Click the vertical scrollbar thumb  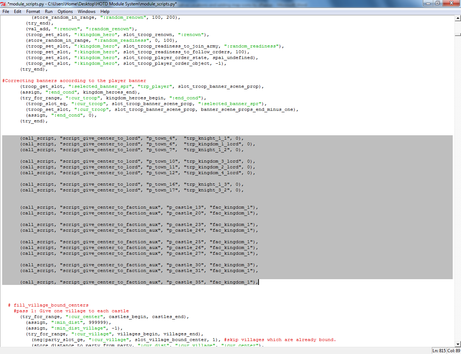pos(458,35)
